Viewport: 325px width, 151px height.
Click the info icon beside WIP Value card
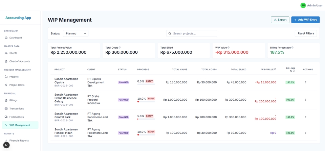click(229, 48)
